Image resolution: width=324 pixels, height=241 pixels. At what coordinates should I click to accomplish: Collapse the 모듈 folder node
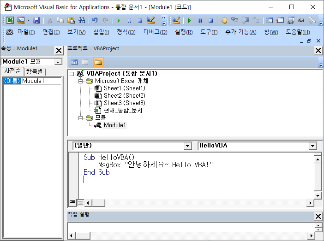(81, 118)
